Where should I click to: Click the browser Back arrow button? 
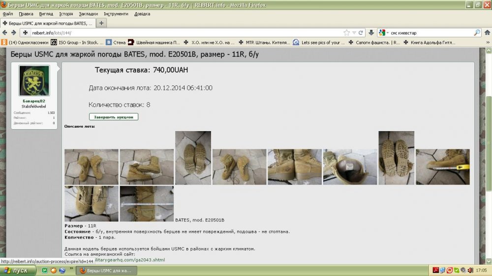point(5,32)
